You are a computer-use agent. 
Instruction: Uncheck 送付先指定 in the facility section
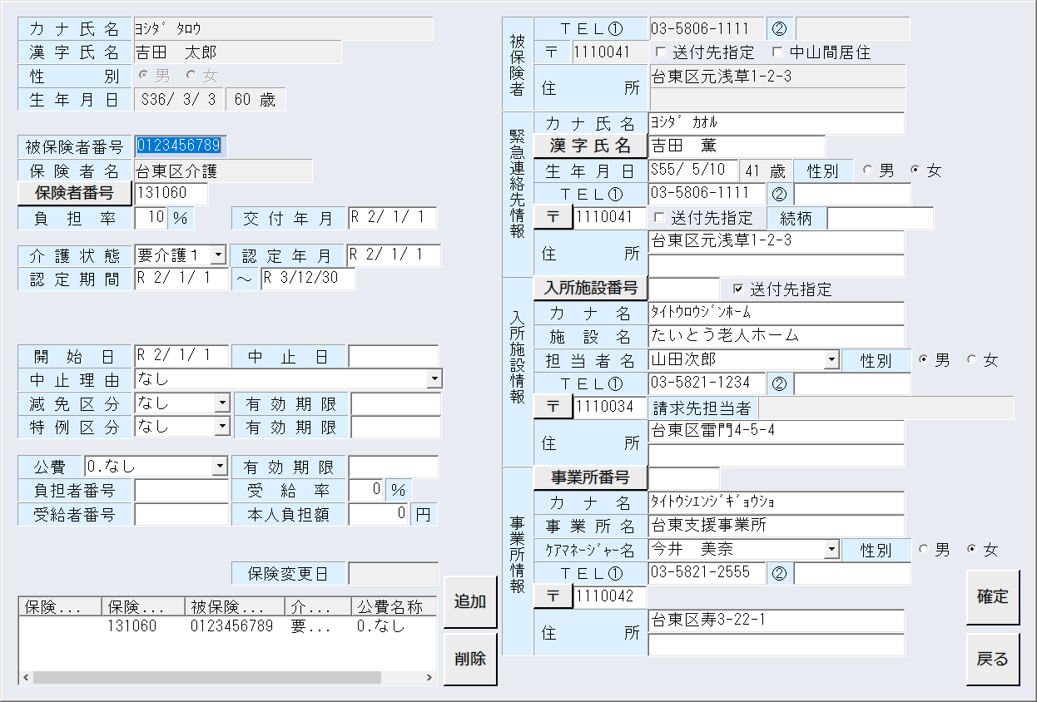739,288
